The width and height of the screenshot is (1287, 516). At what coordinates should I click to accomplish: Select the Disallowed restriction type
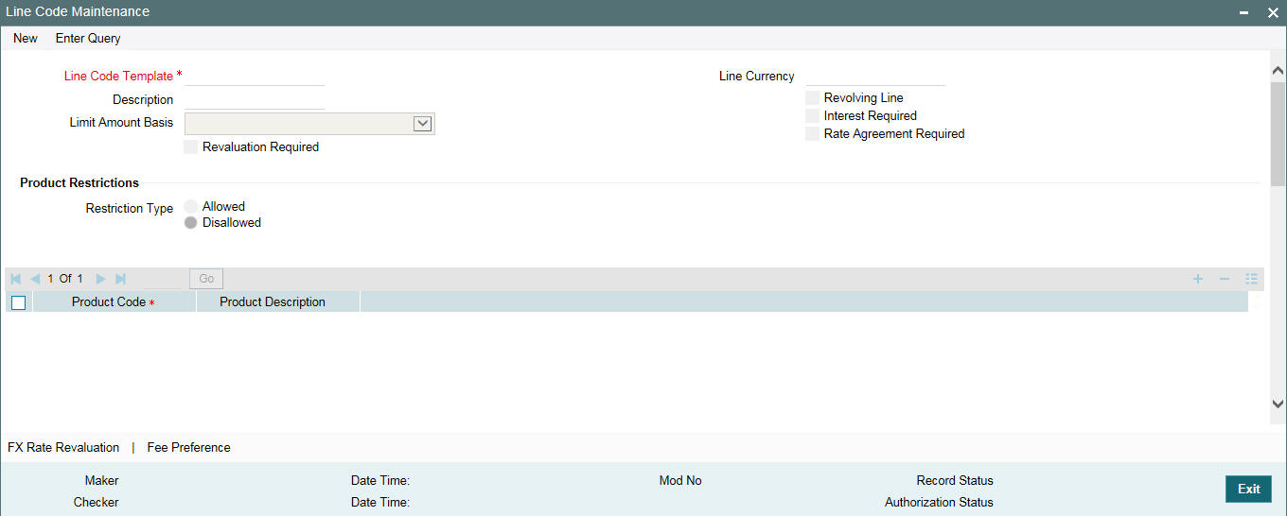(191, 223)
